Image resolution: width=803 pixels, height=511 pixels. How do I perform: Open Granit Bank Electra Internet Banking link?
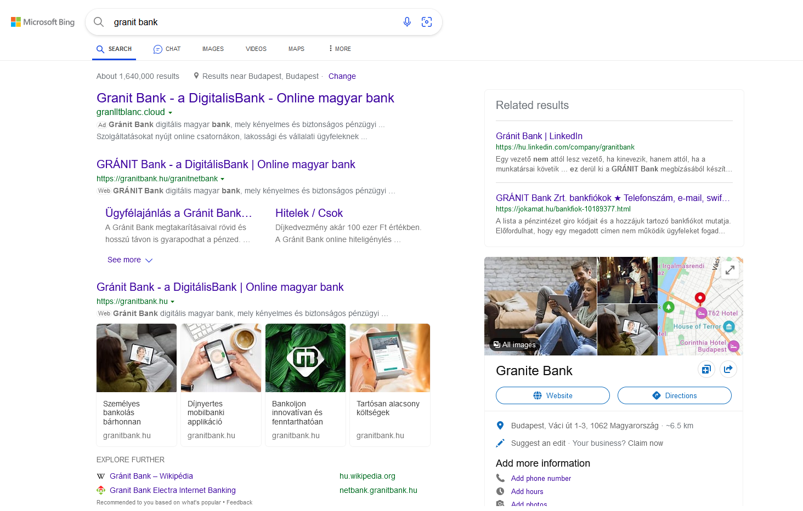click(173, 490)
